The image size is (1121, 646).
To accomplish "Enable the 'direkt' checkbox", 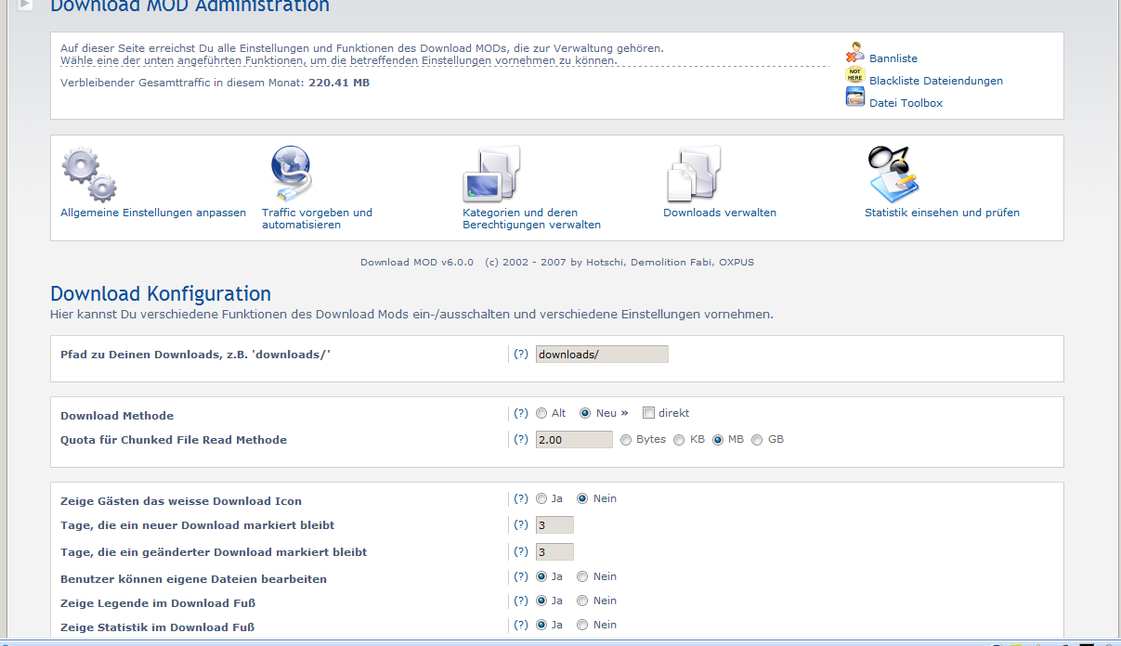I will tap(649, 413).
